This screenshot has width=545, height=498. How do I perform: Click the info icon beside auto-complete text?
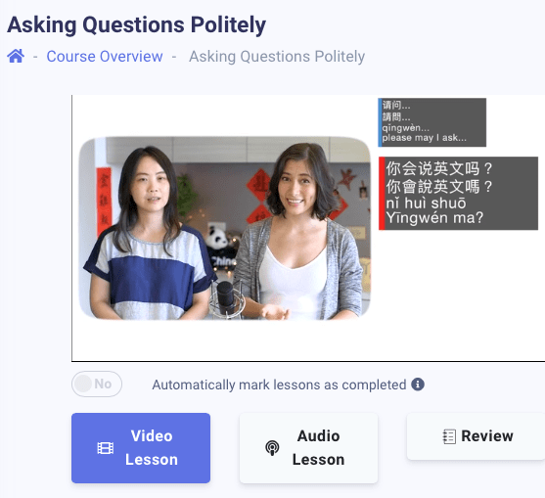418,385
